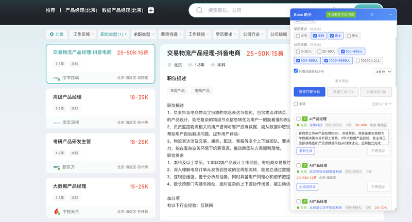
Task: Open 职位类型(1) filter dropdown
Action: pos(113,34)
